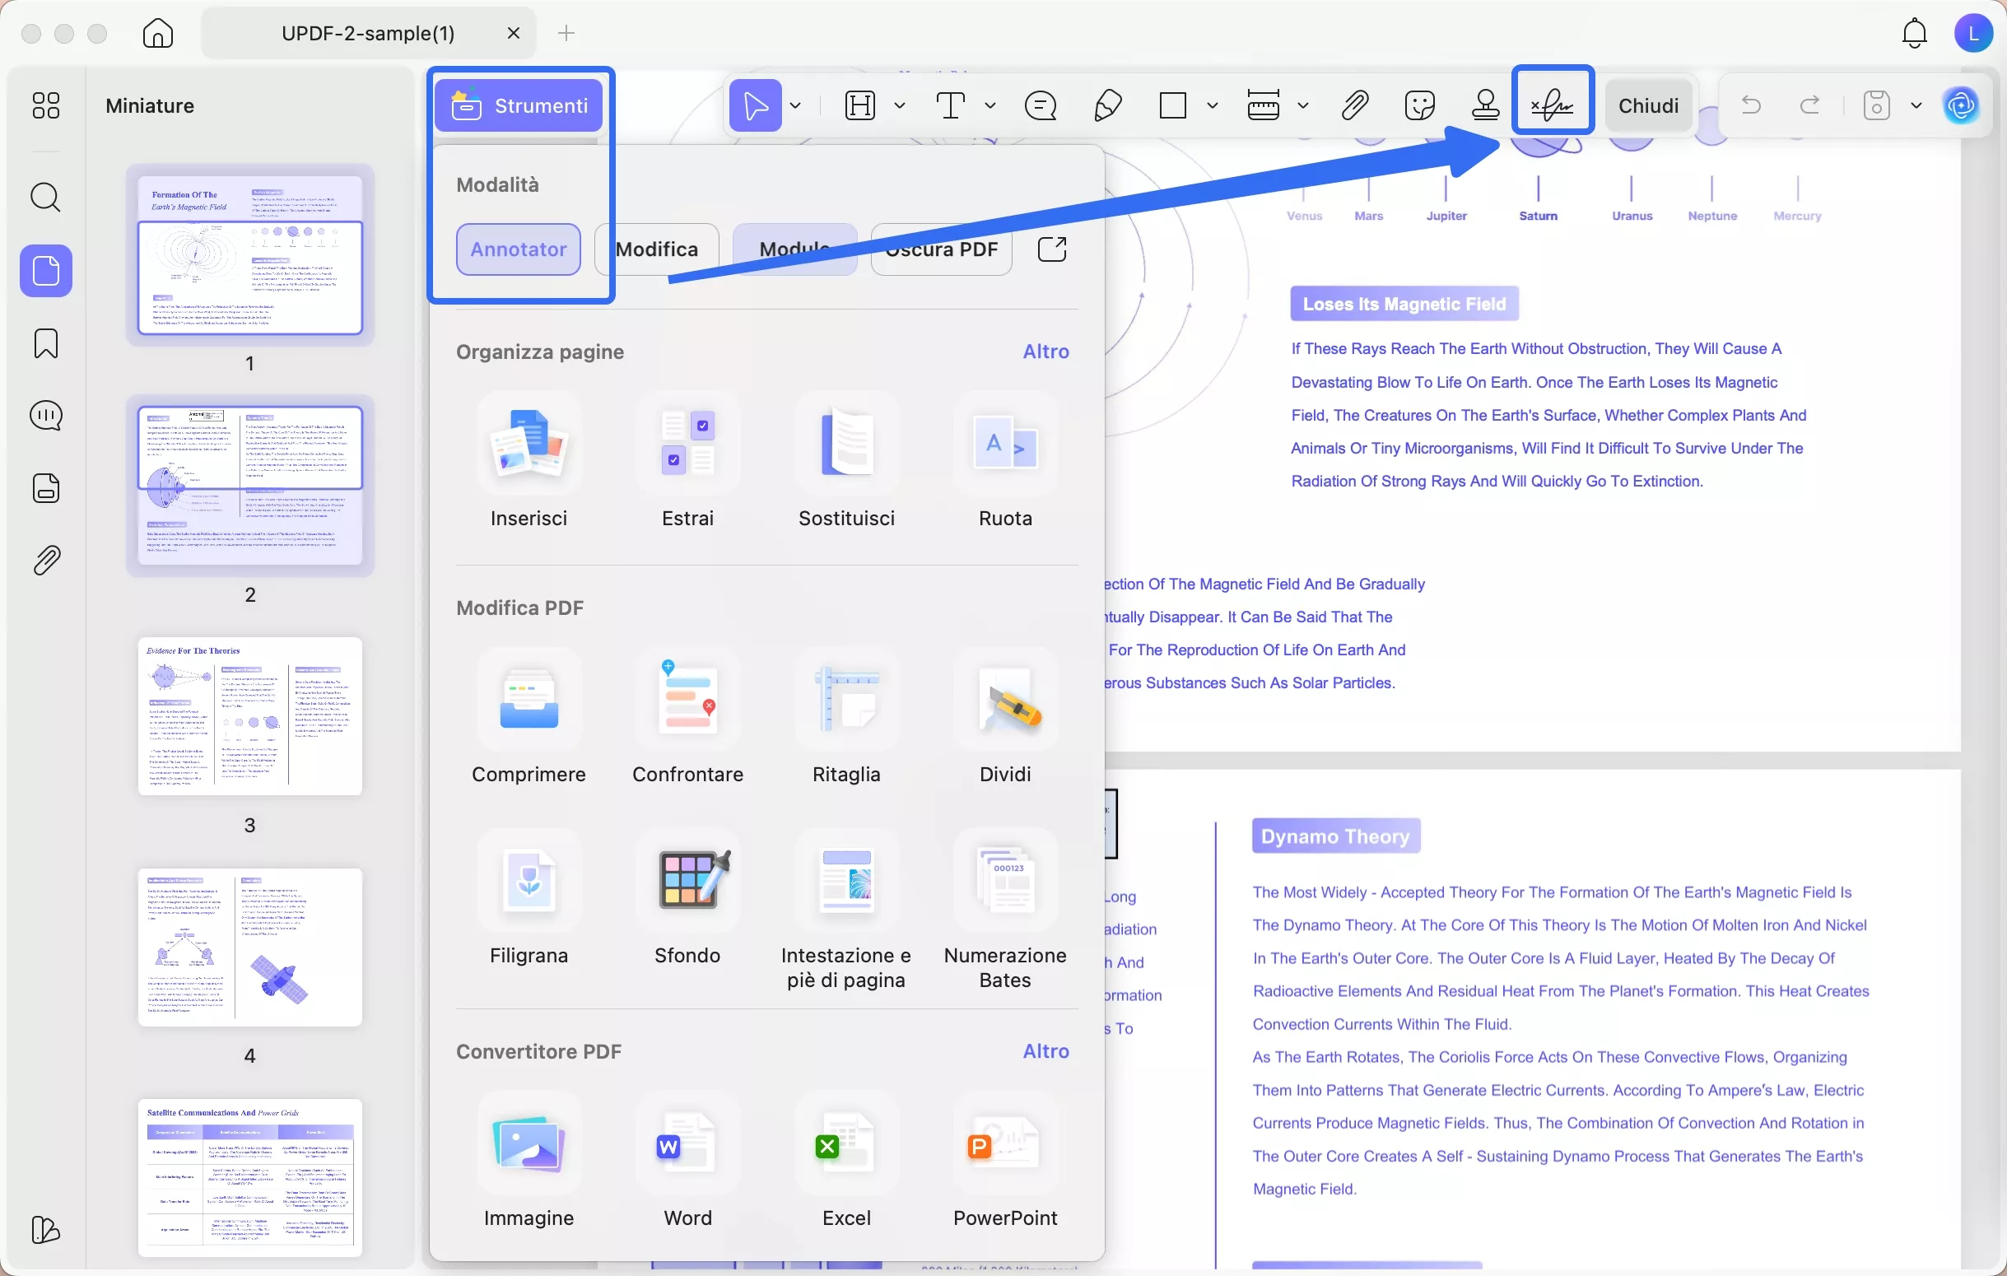Viewport: 2007px width, 1276px height.
Task: Open the search sidebar icon
Action: point(46,198)
